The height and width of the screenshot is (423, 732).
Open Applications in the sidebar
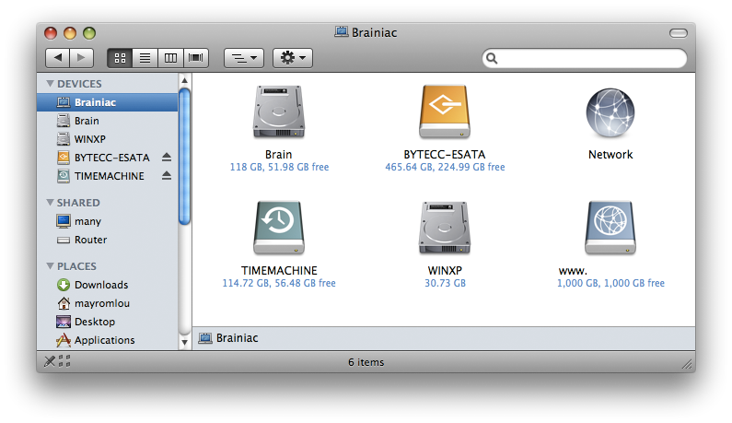point(108,340)
